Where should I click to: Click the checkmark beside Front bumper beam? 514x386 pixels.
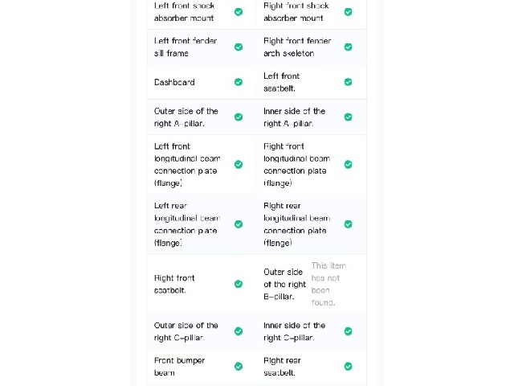point(239,367)
